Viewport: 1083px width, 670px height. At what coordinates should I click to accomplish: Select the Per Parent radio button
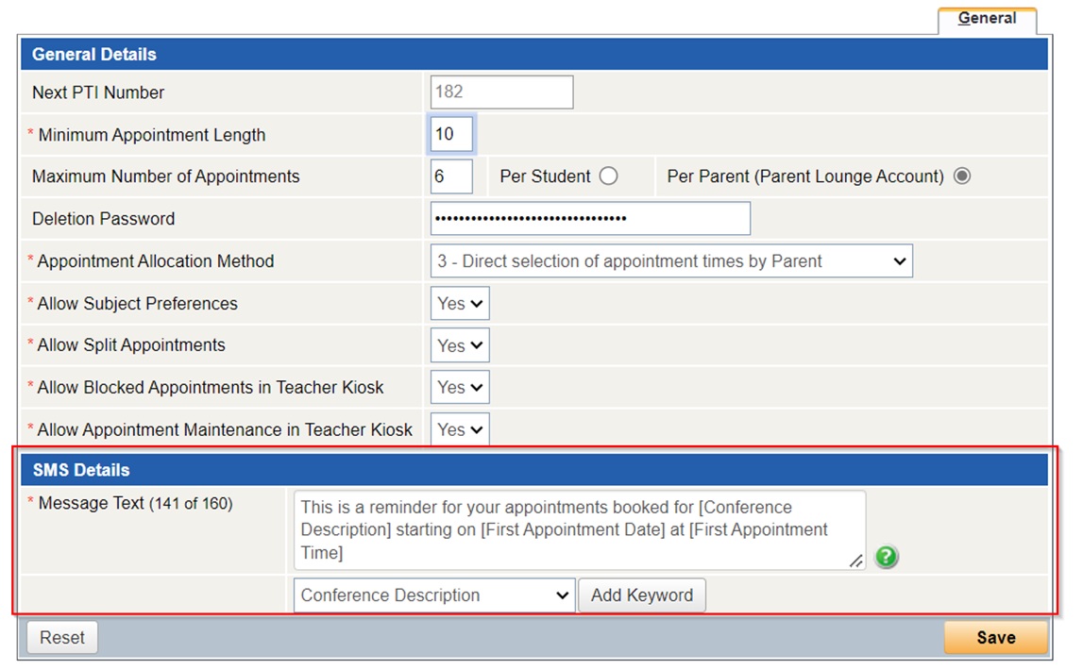[961, 176]
